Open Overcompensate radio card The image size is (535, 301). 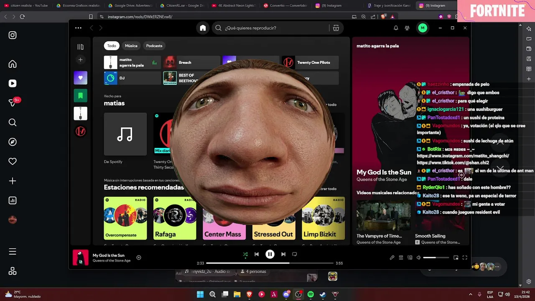tap(125, 218)
